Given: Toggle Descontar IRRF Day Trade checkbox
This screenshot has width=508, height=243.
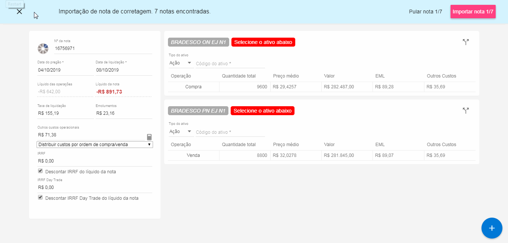Looking at the screenshot, I should coord(40,198).
